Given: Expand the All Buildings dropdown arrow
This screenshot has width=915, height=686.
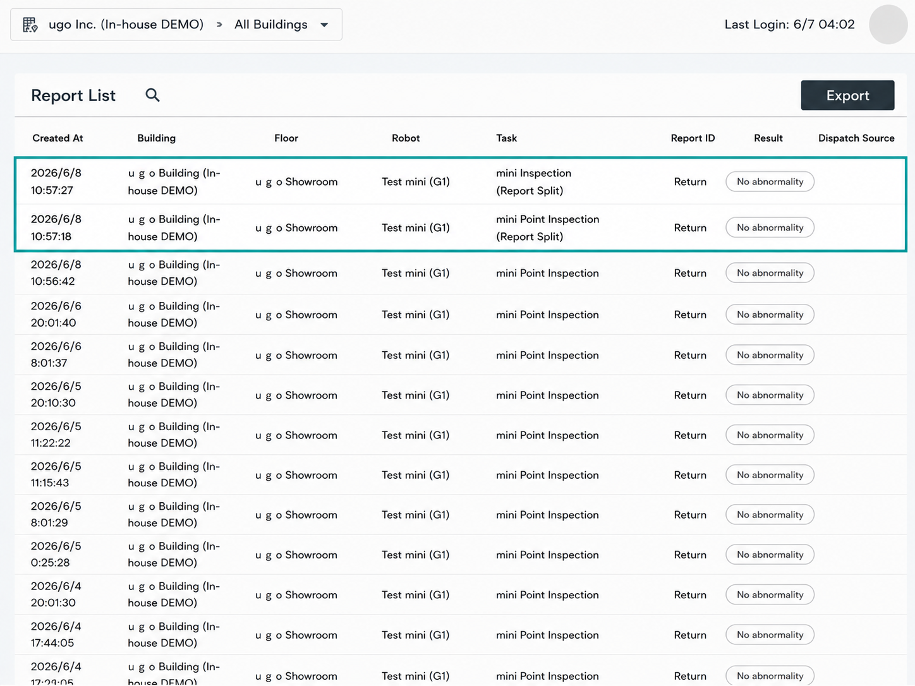Looking at the screenshot, I should click(324, 25).
